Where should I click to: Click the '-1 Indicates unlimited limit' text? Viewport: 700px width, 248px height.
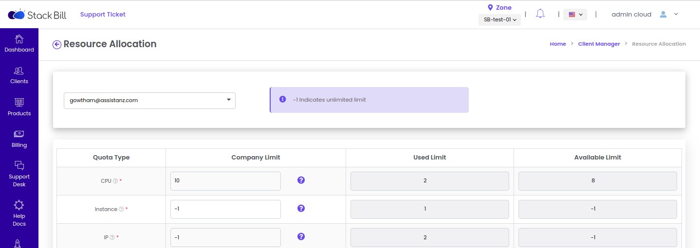330,100
